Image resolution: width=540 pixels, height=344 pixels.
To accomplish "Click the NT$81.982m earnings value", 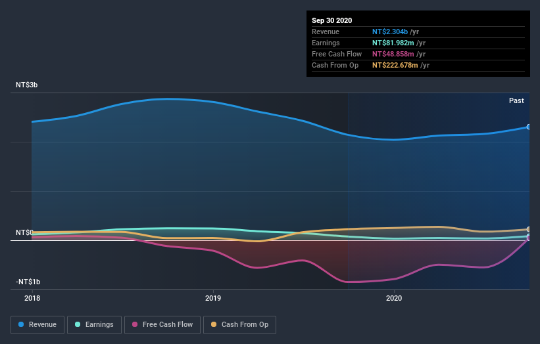I will 393,43.
